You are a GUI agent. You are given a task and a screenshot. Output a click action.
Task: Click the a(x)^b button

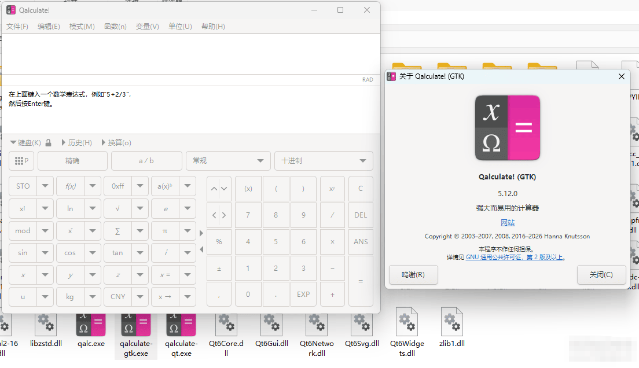coord(165,186)
